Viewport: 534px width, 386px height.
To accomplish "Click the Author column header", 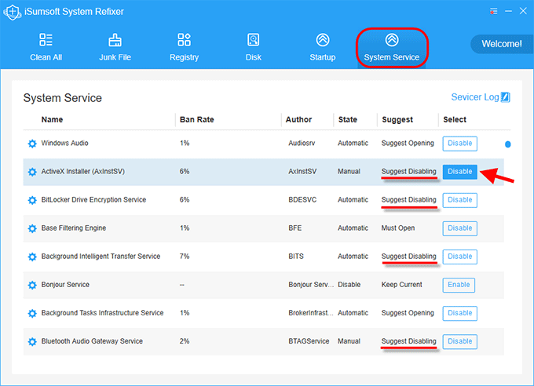I will tap(298, 119).
